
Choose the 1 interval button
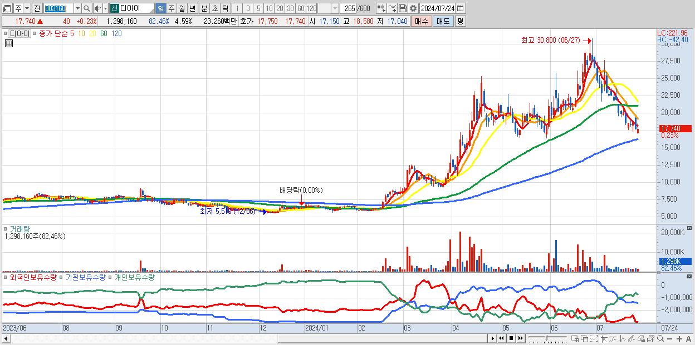(237, 8)
